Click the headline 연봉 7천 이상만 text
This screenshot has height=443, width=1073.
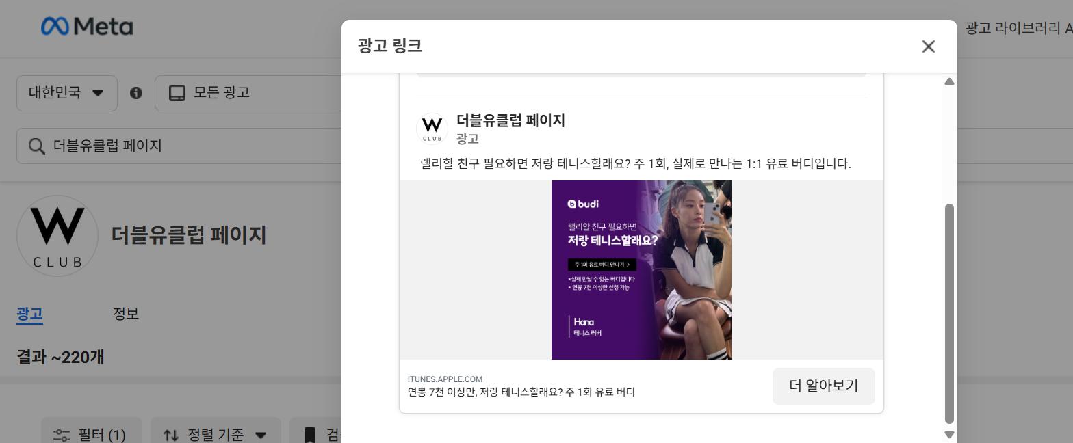(521, 392)
